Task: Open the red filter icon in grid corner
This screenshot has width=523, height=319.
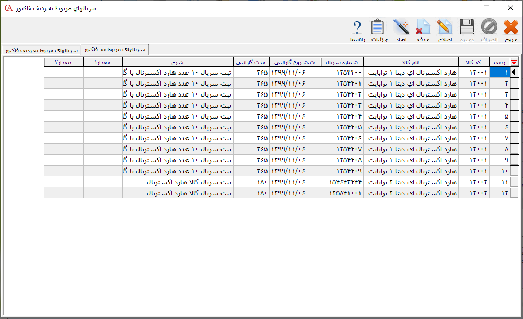Action: [514, 62]
